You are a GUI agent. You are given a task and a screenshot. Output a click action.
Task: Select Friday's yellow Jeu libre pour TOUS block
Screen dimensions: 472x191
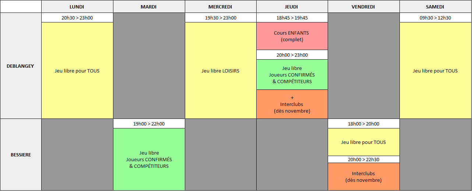click(364, 142)
